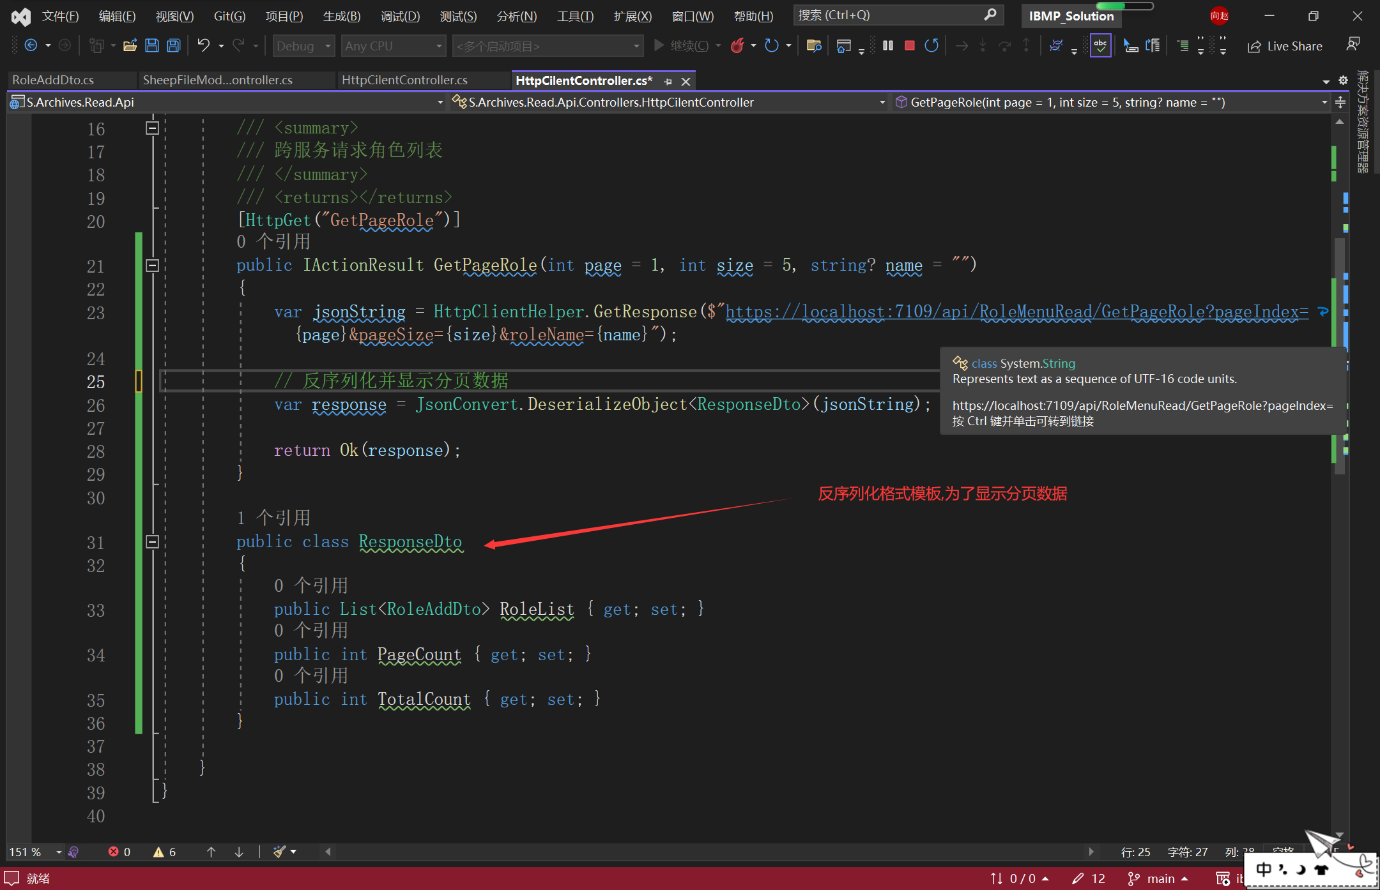
Task: Pin the active HttpCilentController.cs* tab
Action: (668, 81)
